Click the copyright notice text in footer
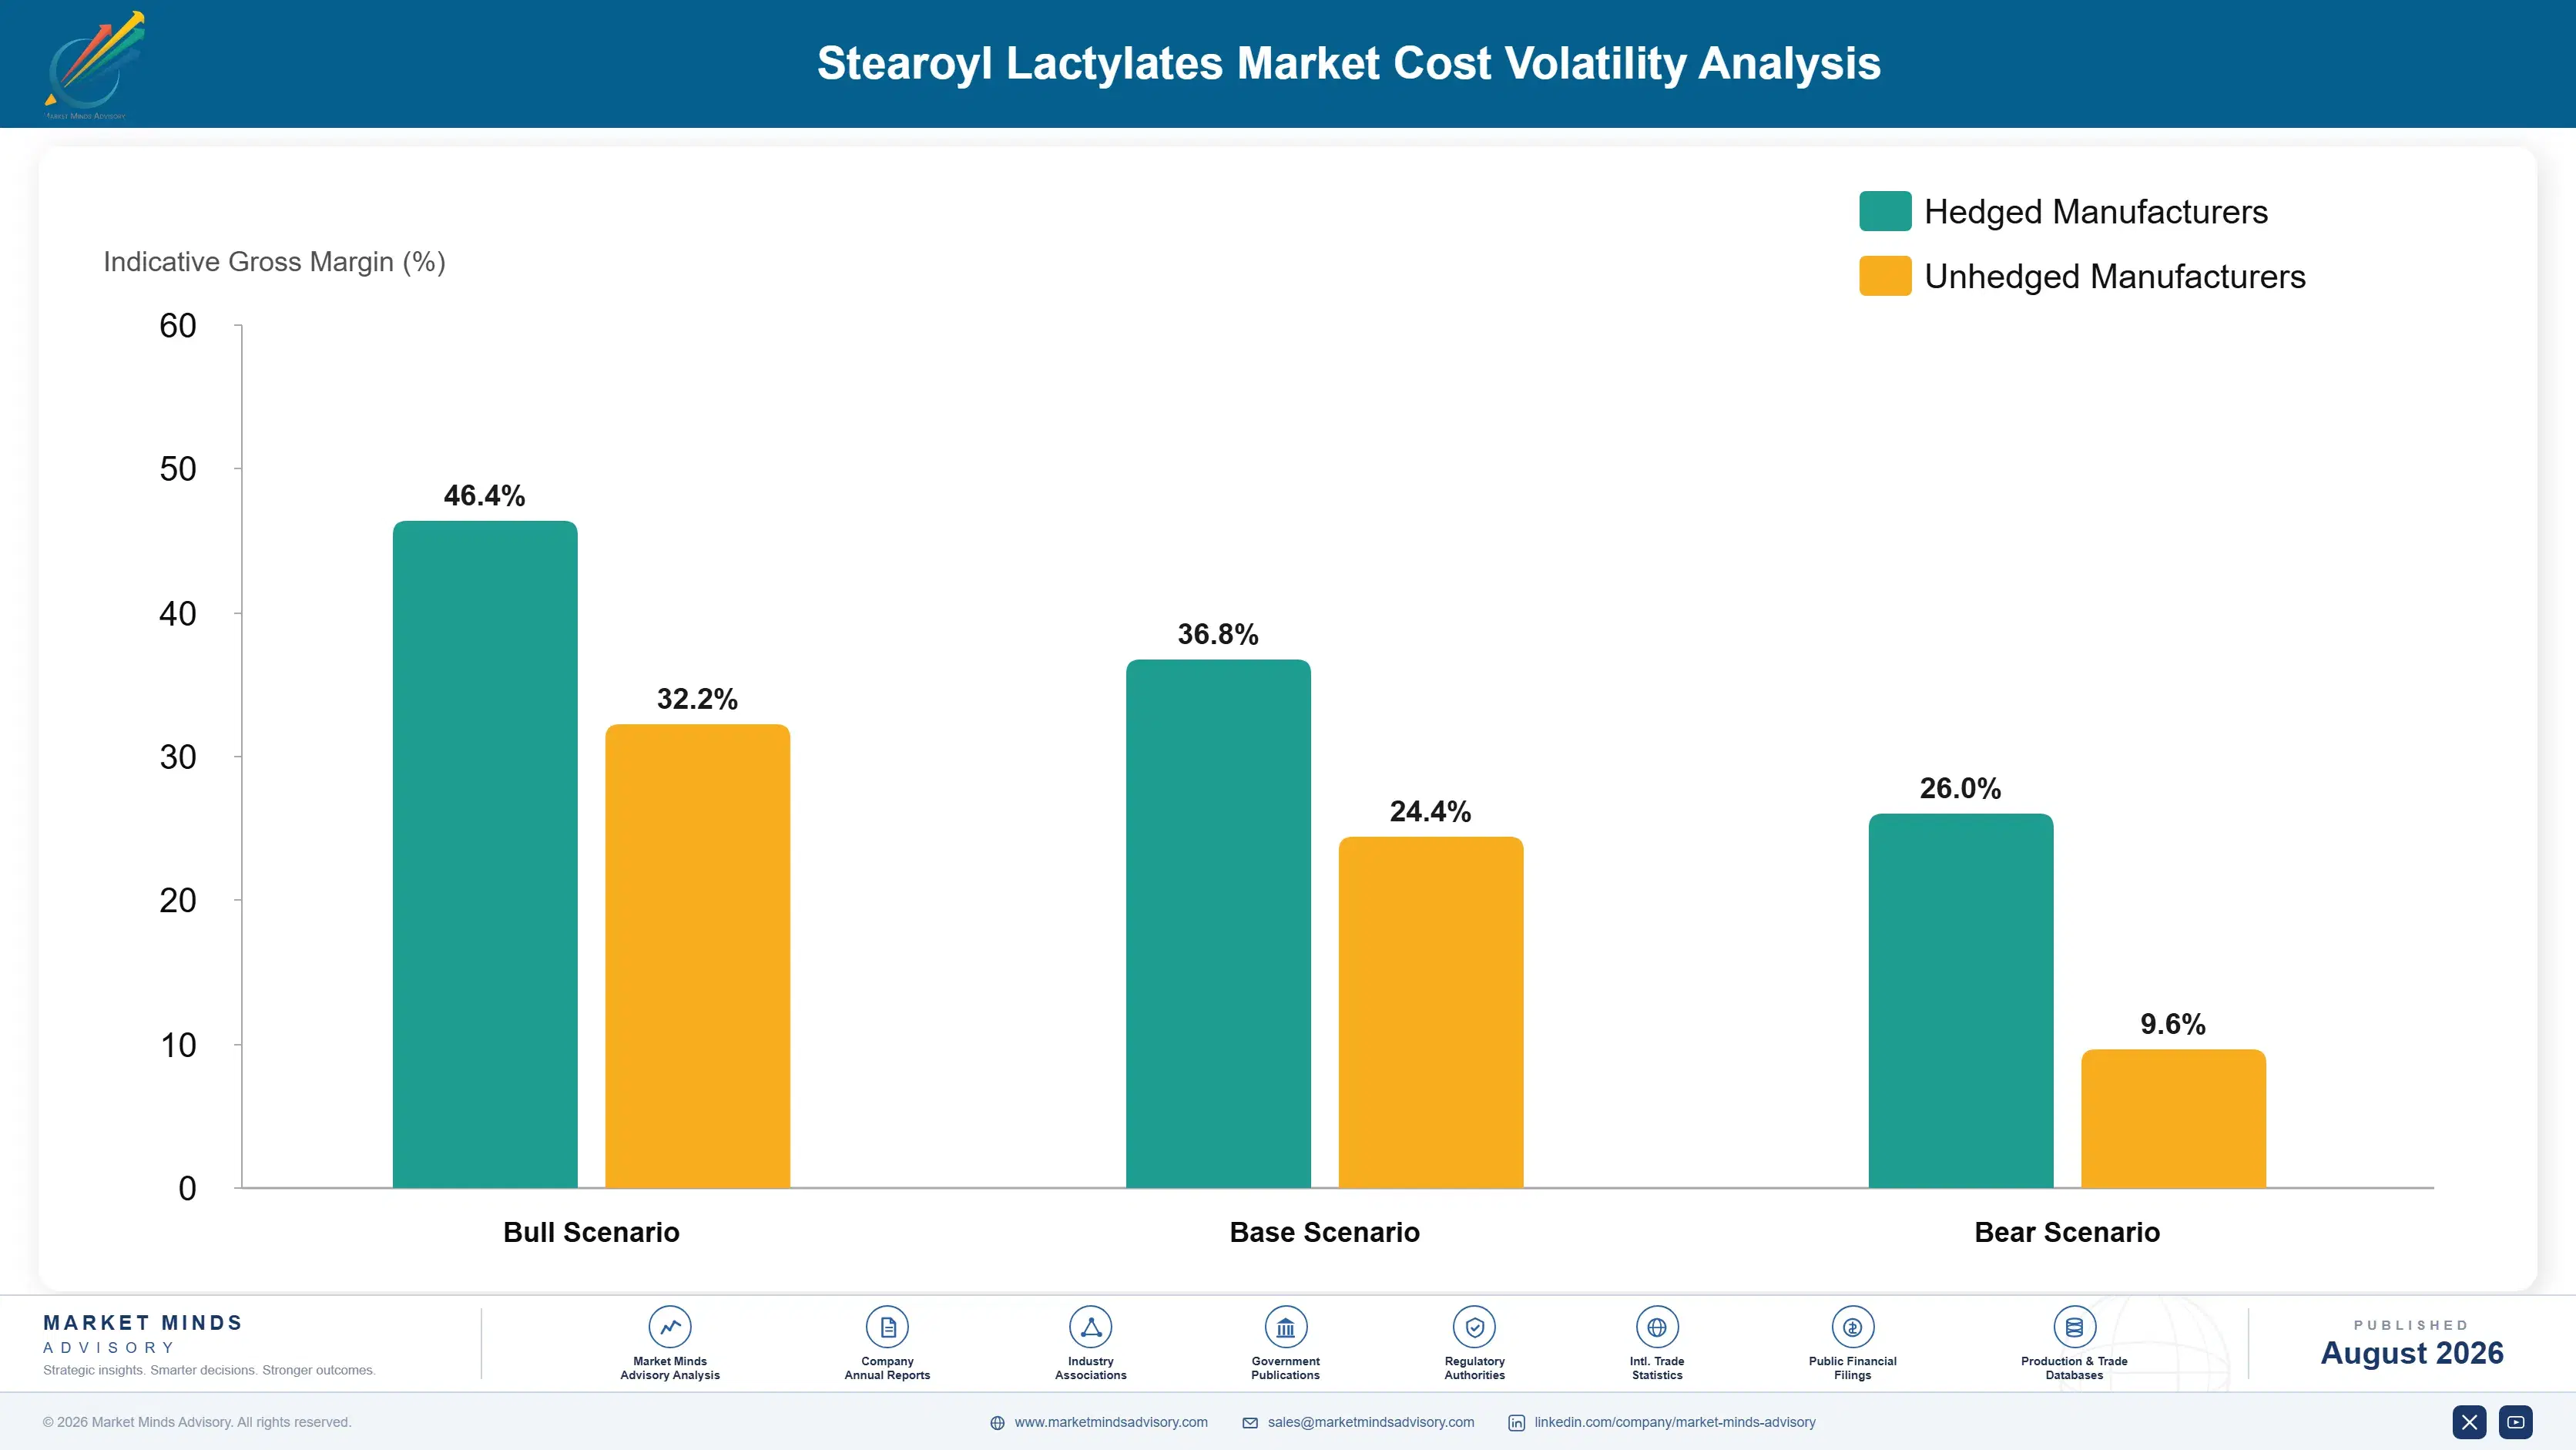The height and width of the screenshot is (1450, 2576). pos(197,1422)
